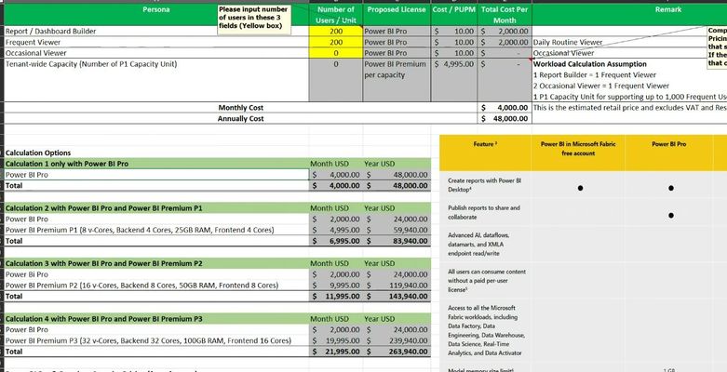Select the annual cost $ 48,000.00 cell below the main table
The image size is (727, 372).
(505, 119)
